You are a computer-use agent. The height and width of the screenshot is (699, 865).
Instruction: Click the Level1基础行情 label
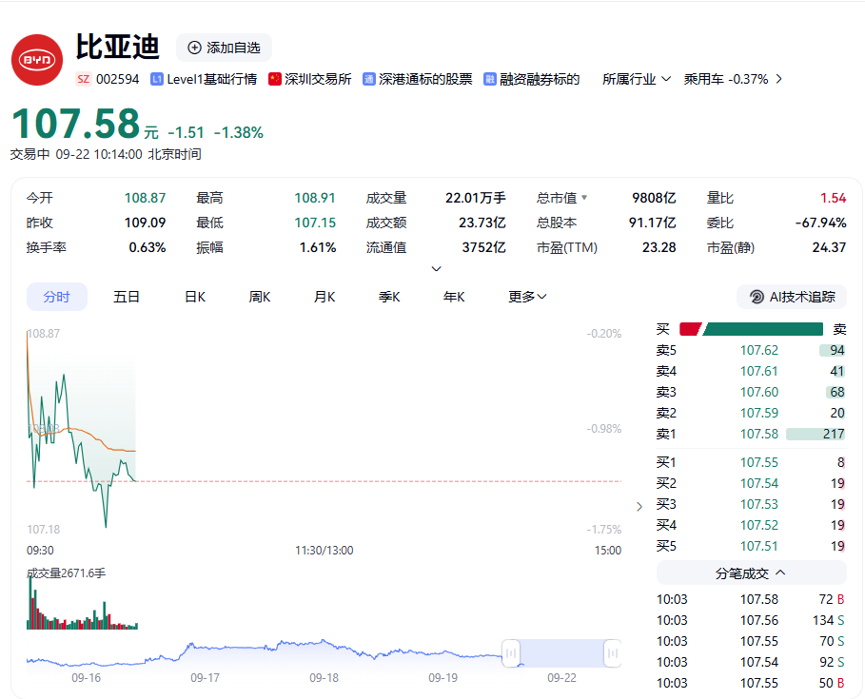point(212,79)
